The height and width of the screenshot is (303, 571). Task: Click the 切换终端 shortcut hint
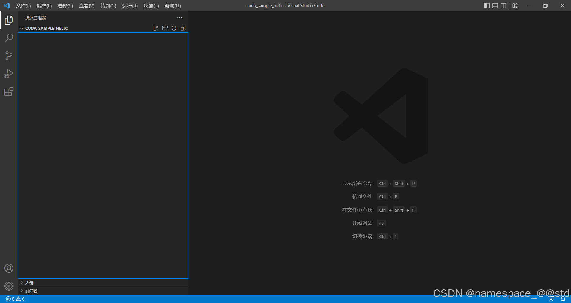362,236
